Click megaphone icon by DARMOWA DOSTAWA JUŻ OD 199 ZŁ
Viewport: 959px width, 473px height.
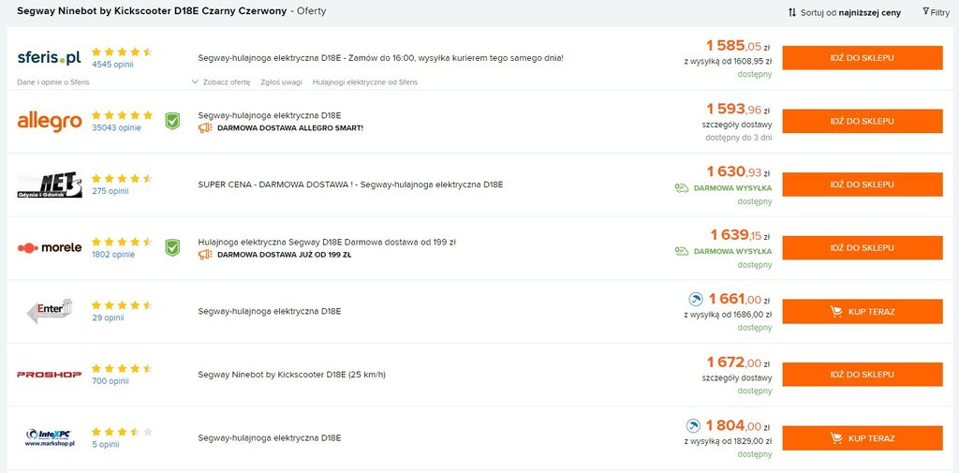tap(205, 255)
